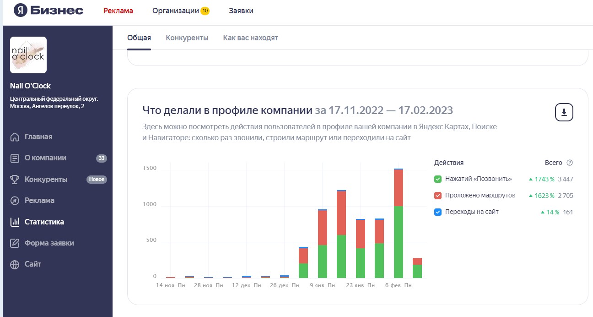This screenshot has height=317, width=593.
Task: Click the Конкуренты trophy icon
Action: 15,180
